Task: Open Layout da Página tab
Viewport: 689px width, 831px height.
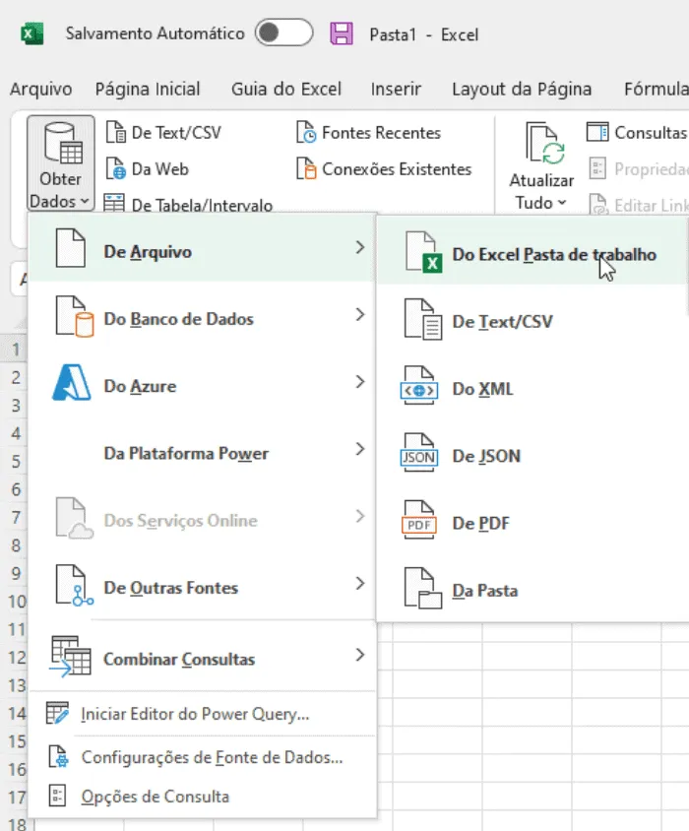Action: (x=522, y=89)
